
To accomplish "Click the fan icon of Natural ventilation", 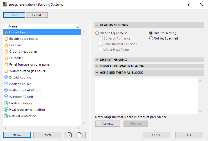I will pyautogui.click(x=6, y=116).
